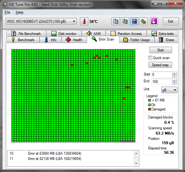Expand the Unit gB dropdown
185x172 pixels.
pos(169,90)
